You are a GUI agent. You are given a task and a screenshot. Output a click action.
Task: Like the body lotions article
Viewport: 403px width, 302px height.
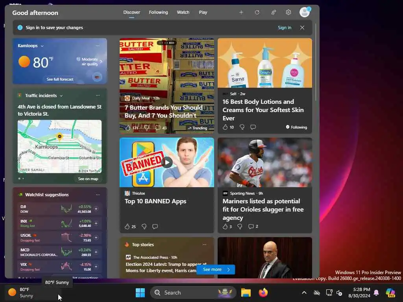coord(225,127)
